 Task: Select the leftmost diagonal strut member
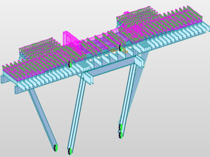(x=41, y=116)
